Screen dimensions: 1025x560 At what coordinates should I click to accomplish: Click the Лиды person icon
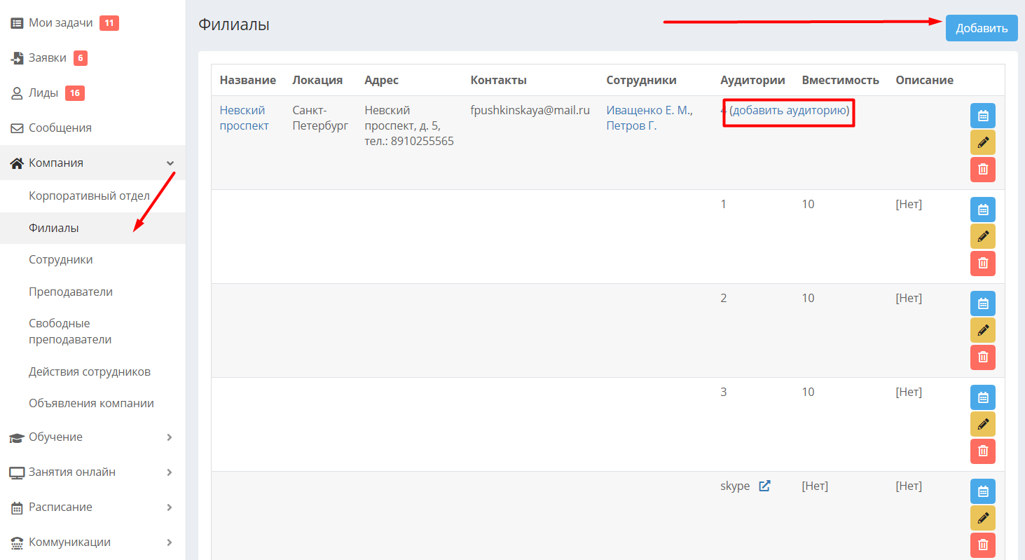[17, 93]
